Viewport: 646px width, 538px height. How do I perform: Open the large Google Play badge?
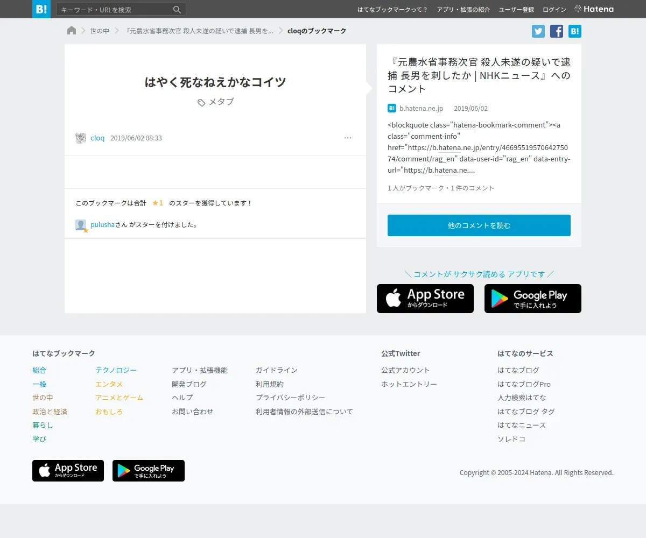[x=533, y=299]
